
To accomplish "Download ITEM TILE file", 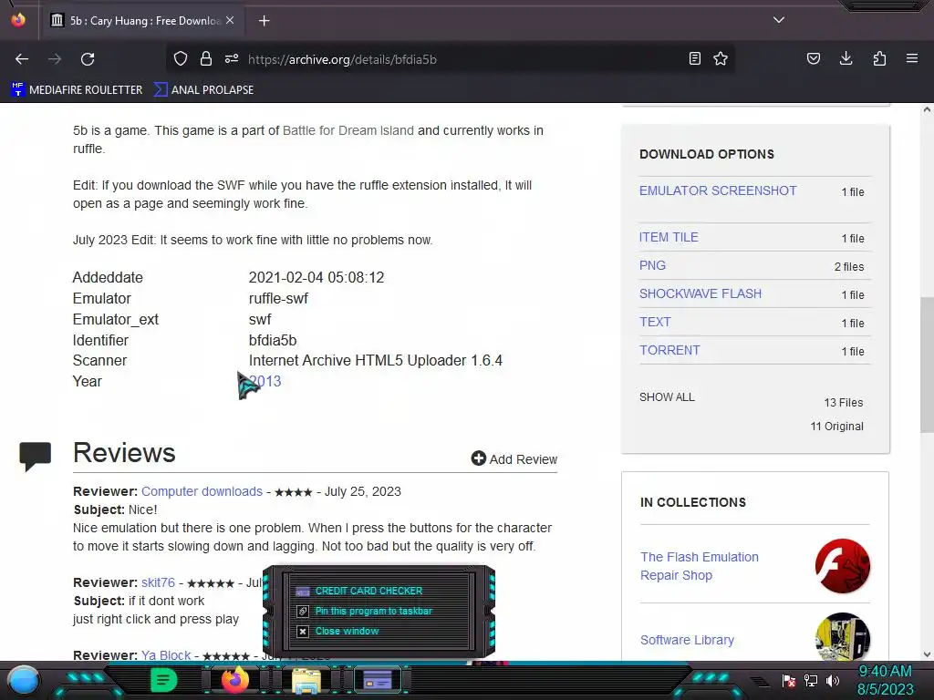I will (x=669, y=237).
